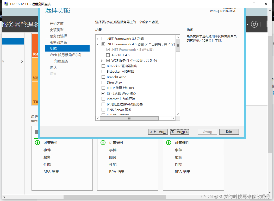This screenshot has height=201, width=274.
Task: Toggle .NET Framework 4.5 features checkbox
Action: (103, 44)
